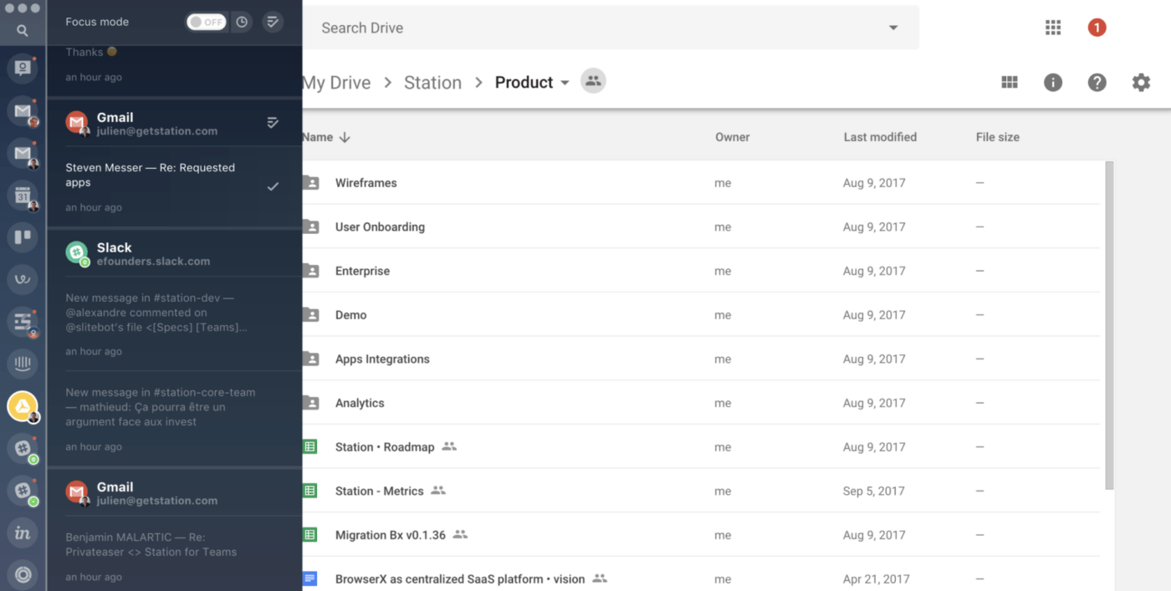Open Drive help question mark
This screenshot has height=591, width=1171.
click(x=1097, y=82)
